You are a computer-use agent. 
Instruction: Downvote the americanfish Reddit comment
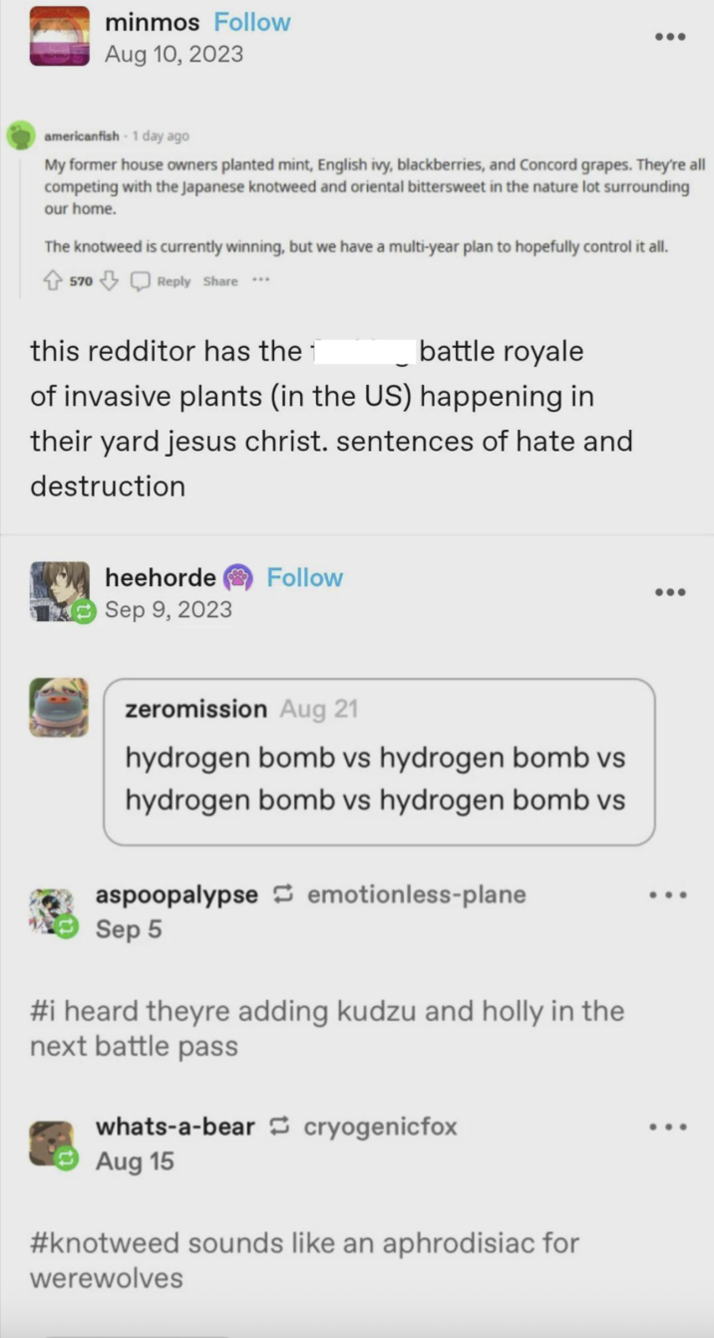coord(109,281)
